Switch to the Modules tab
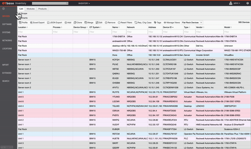The width and height of the screenshot is (251, 149). [30, 9]
